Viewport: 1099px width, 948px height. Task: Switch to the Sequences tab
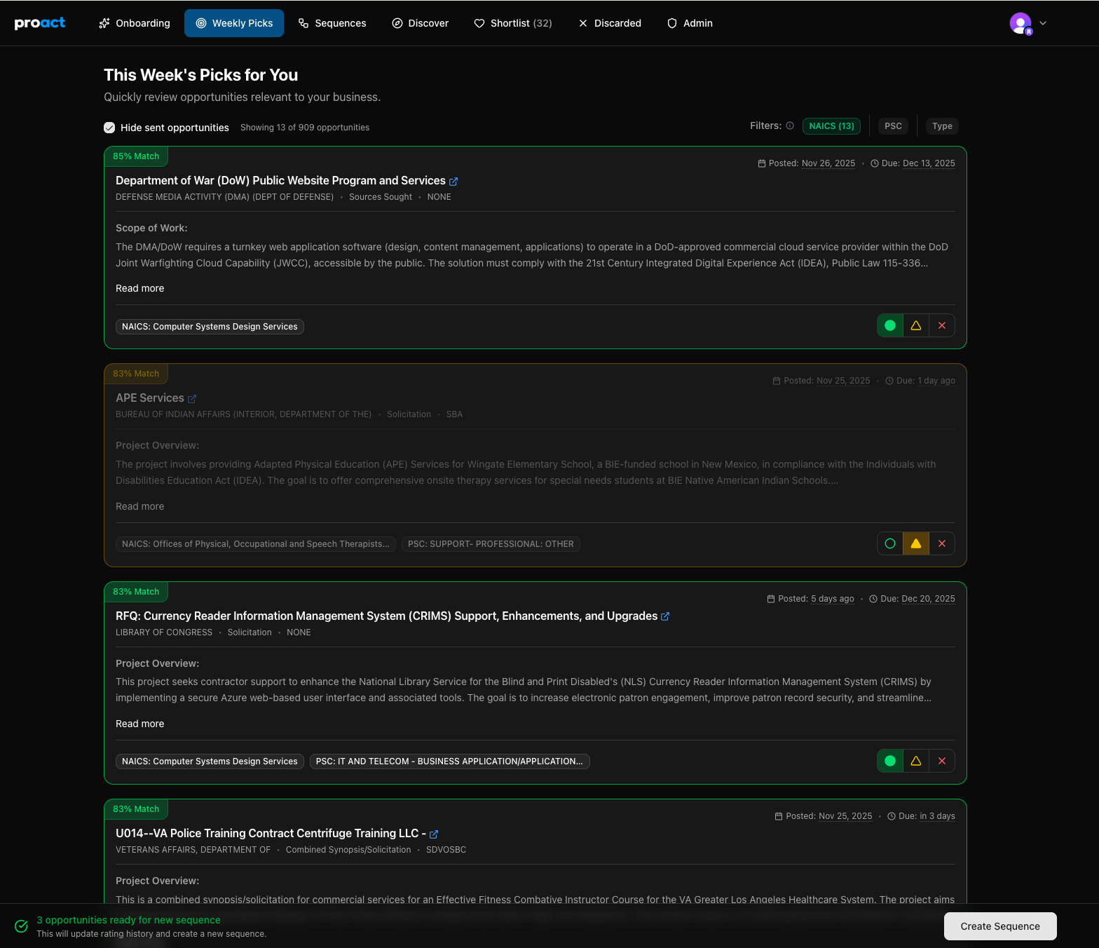click(x=332, y=23)
